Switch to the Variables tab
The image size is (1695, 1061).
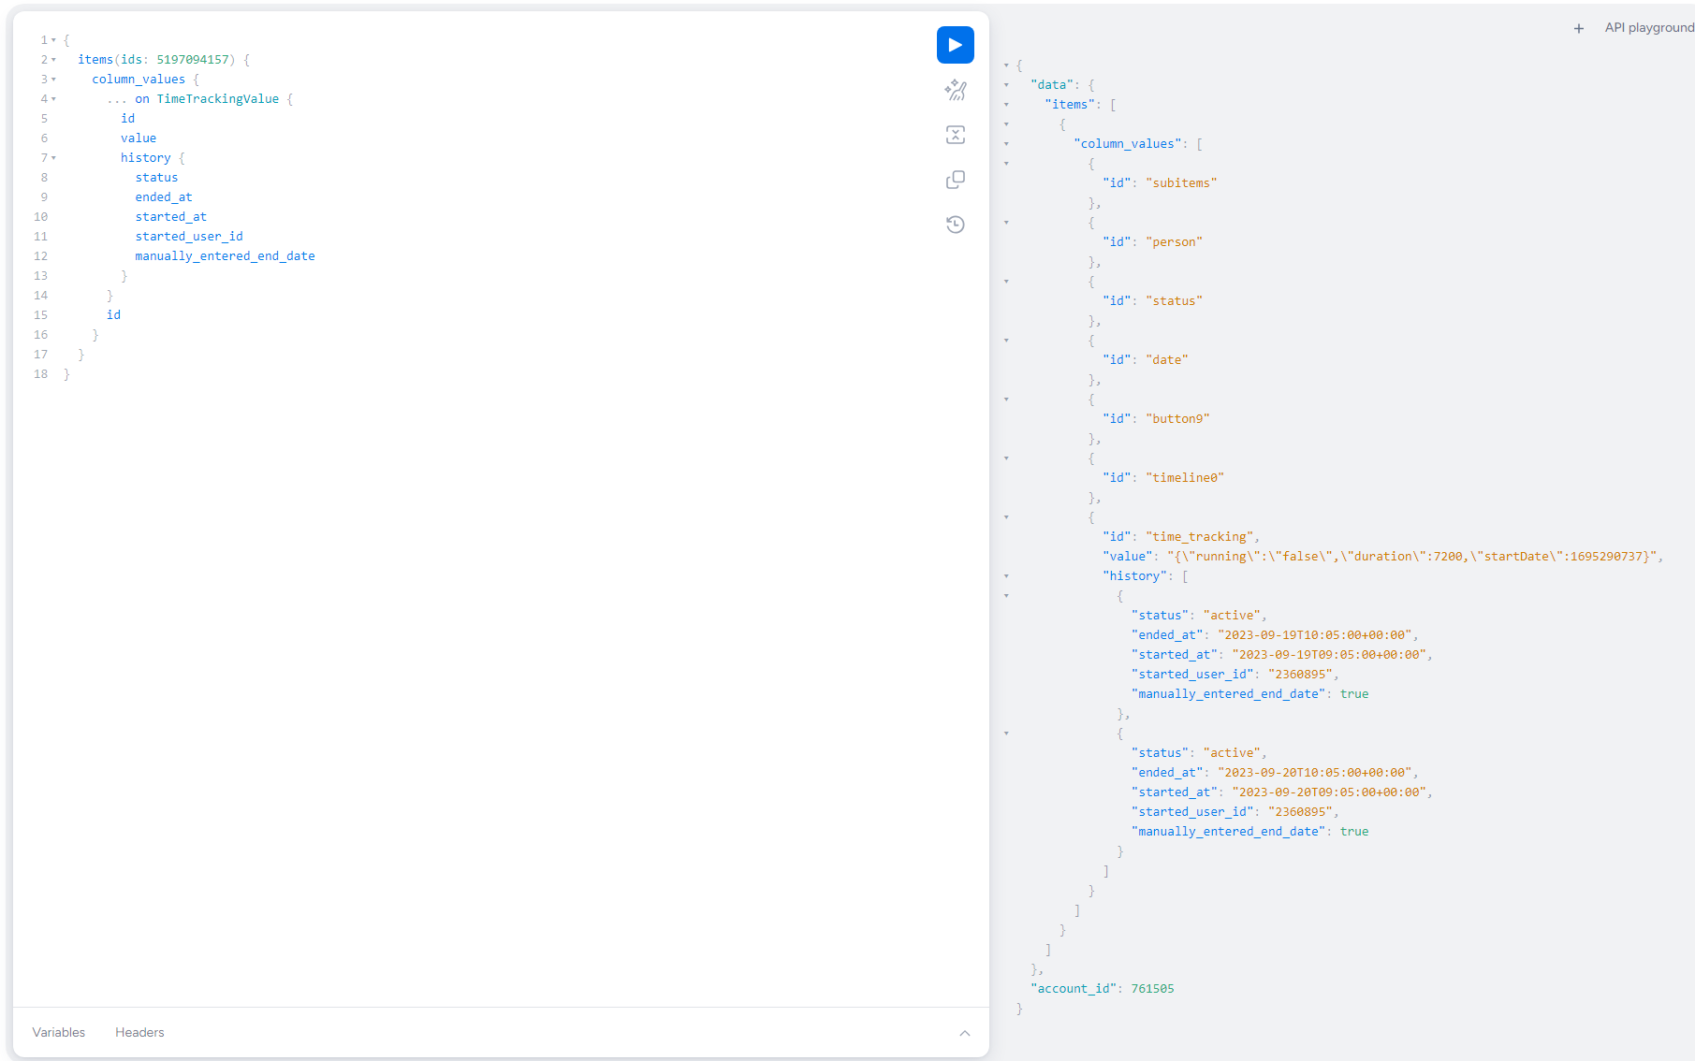[58, 1032]
